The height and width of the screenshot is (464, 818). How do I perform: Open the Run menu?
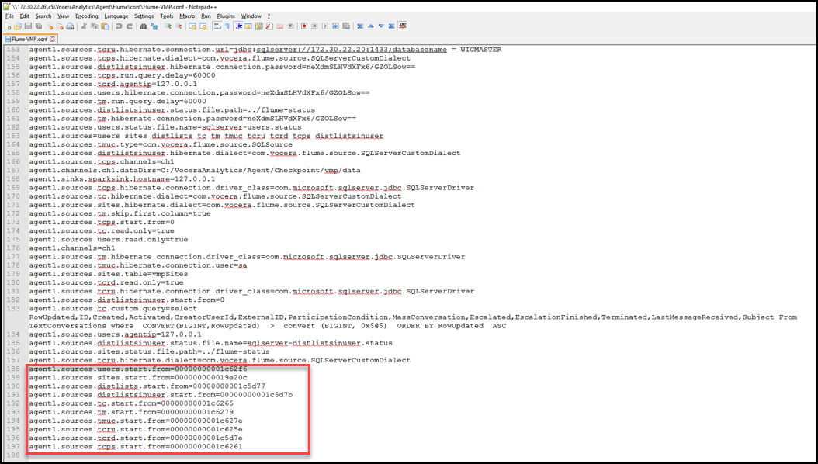click(206, 16)
